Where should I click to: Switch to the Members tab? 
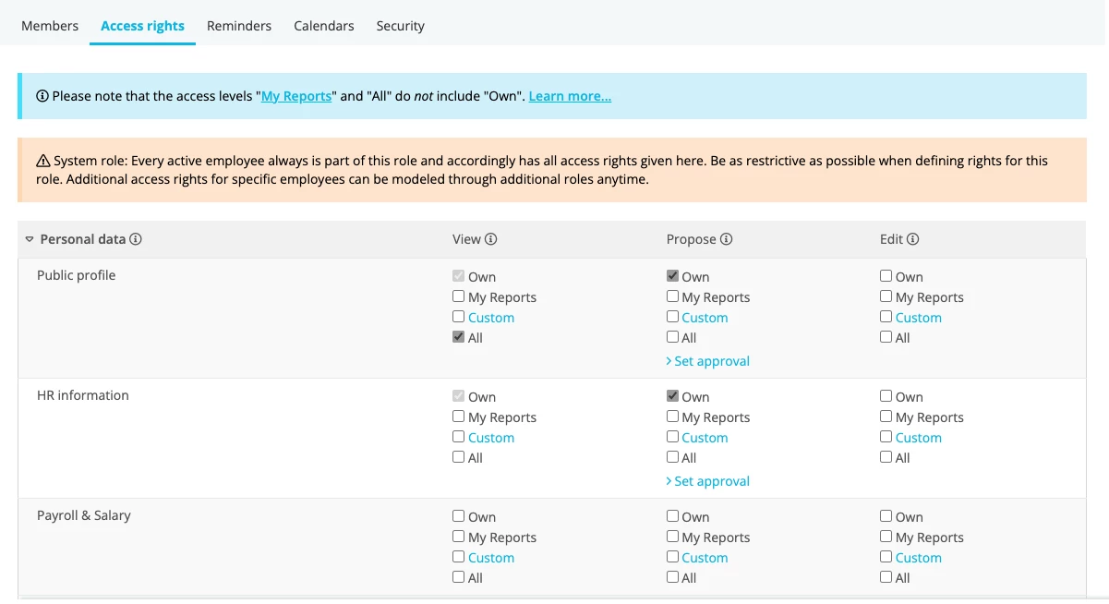click(50, 26)
